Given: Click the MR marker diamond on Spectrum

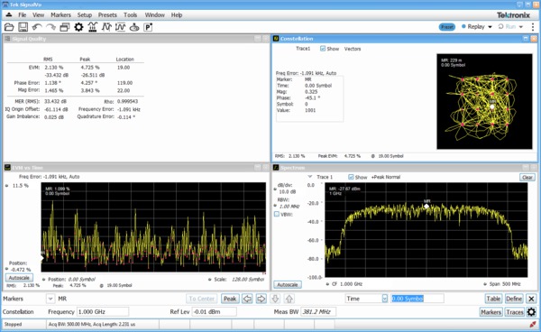Looking at the screenshot, I should (426, 206).
